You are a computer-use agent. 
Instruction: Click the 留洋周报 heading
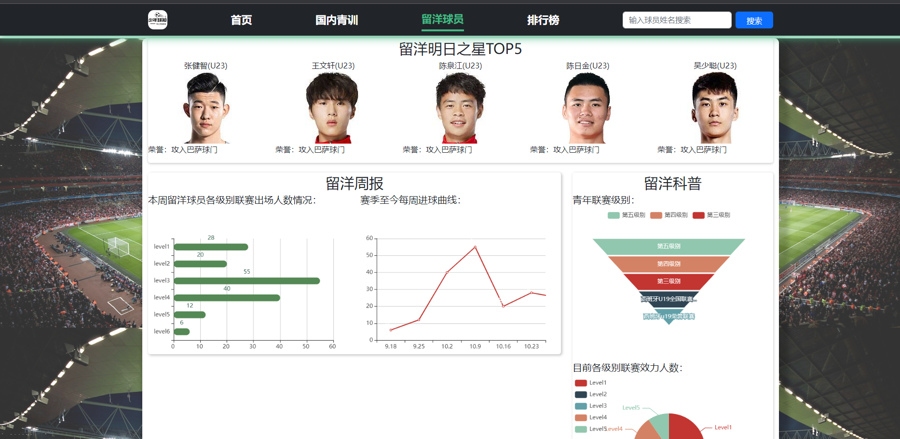click(355, 184)
